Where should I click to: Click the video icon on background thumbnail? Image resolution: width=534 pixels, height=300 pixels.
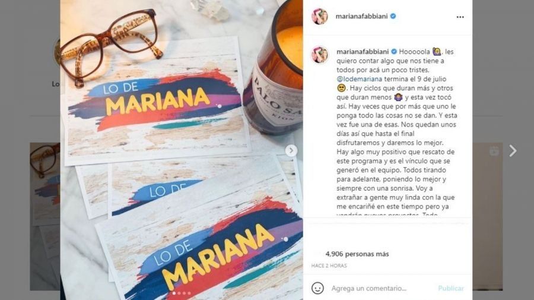coord(494,151)
